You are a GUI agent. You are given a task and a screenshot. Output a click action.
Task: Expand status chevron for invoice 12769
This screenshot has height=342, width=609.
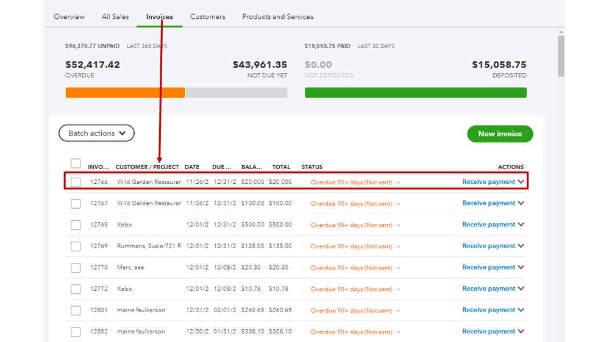[398, 246]
